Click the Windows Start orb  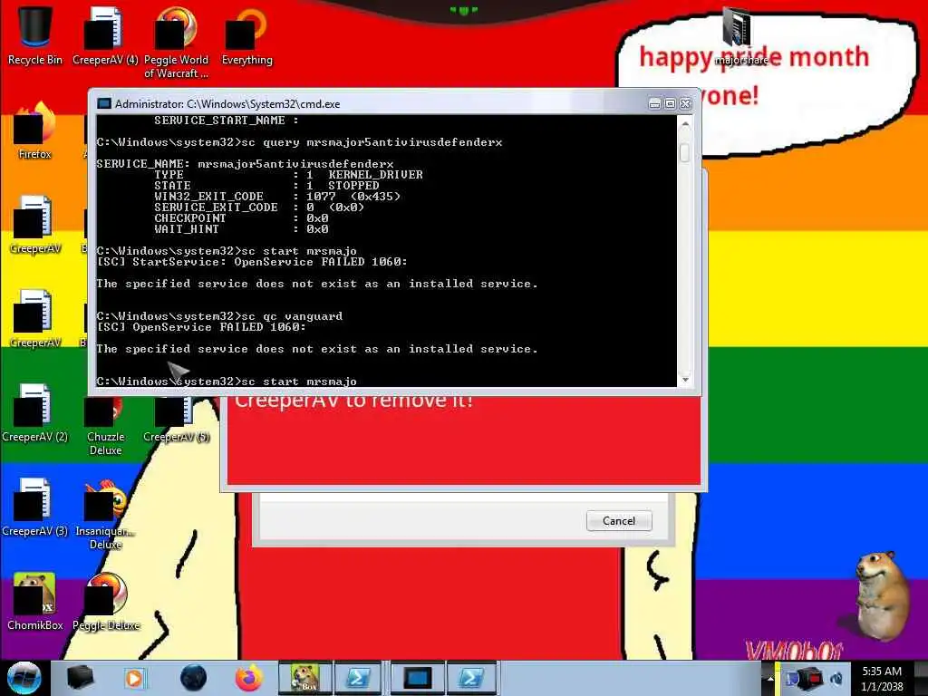24,678
